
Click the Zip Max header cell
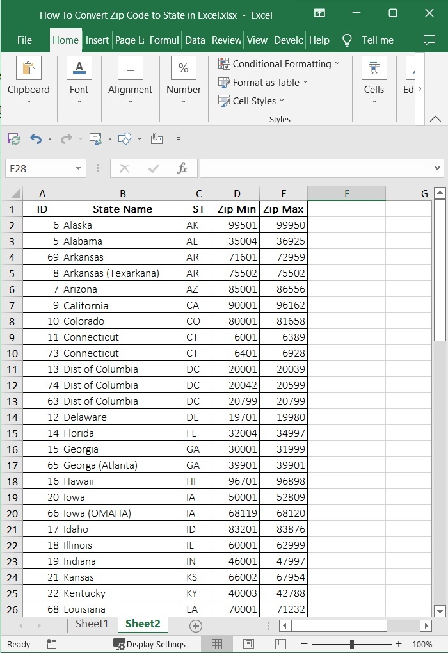tap(284, 209)
